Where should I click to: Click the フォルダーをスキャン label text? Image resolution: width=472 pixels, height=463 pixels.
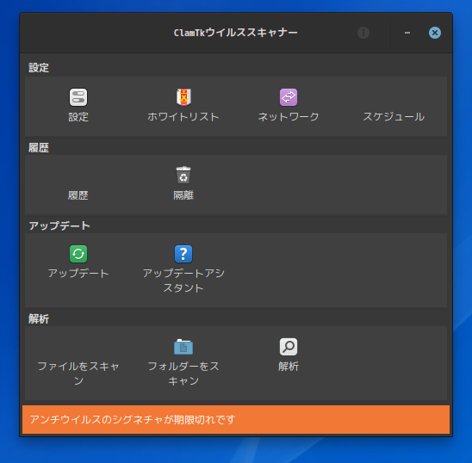183,373
